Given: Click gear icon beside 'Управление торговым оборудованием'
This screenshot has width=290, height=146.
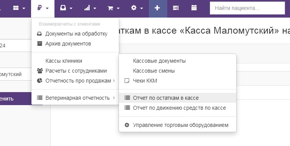Looking at the screenshot, I should pyautogui.click(x=127, y=125).
